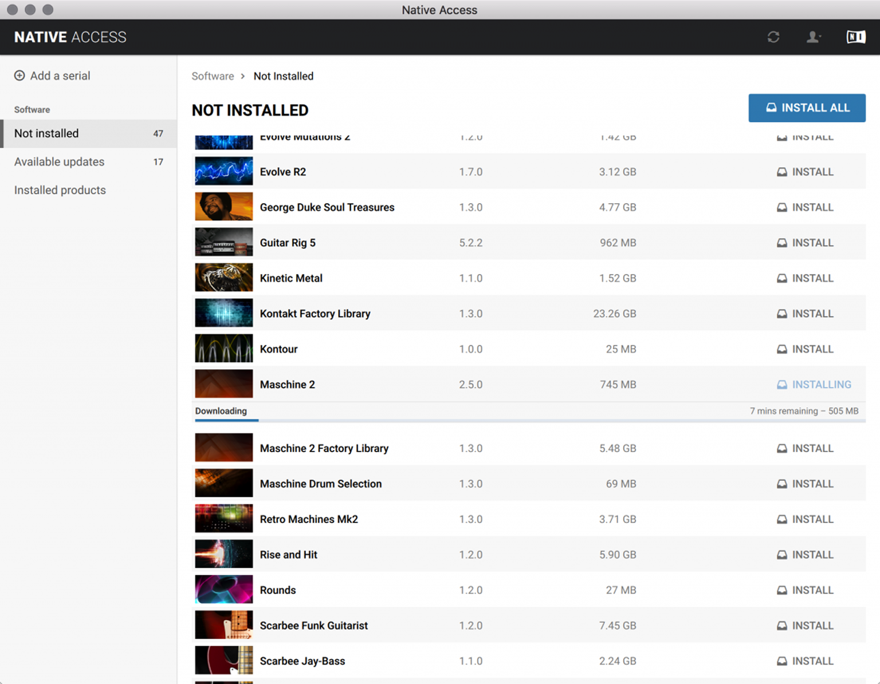
Task: Select the Not installed sidebar item
Action: tap(89, 133)
